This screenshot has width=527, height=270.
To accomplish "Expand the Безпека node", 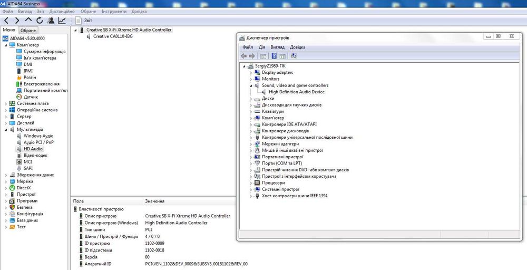I will 6,207.
